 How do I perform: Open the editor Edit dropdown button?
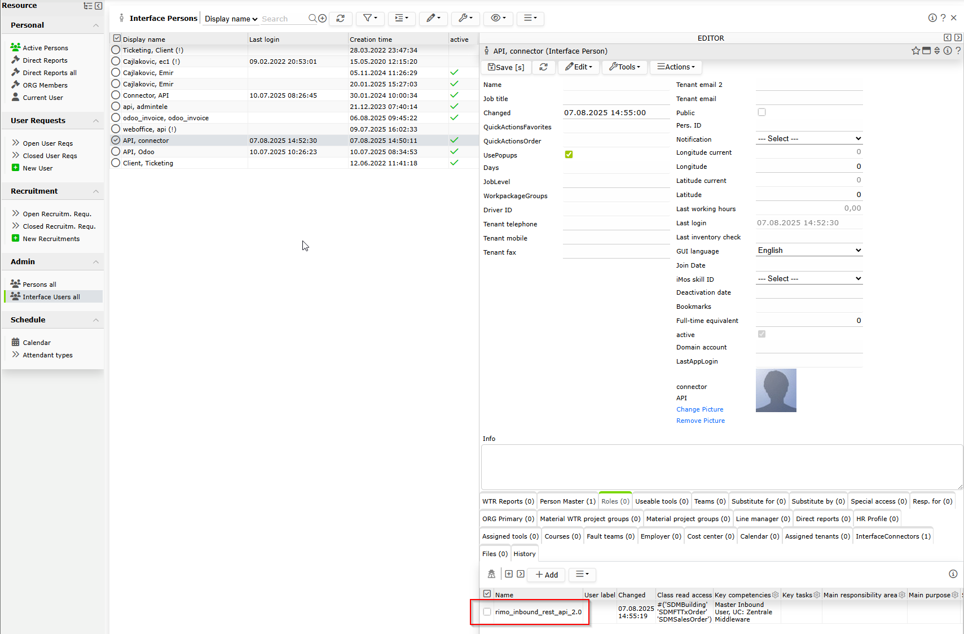pyautogui.click(x=579, y=67)
